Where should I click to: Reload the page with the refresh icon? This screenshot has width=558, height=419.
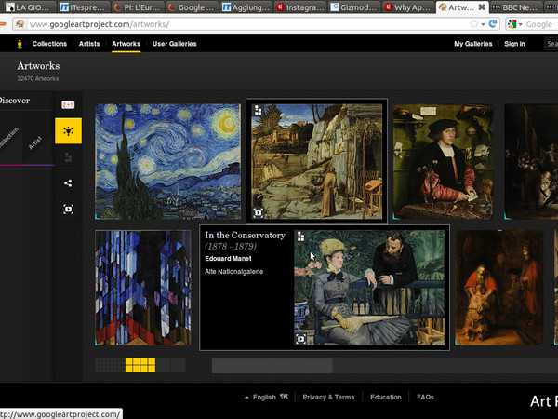pos(493,24)
